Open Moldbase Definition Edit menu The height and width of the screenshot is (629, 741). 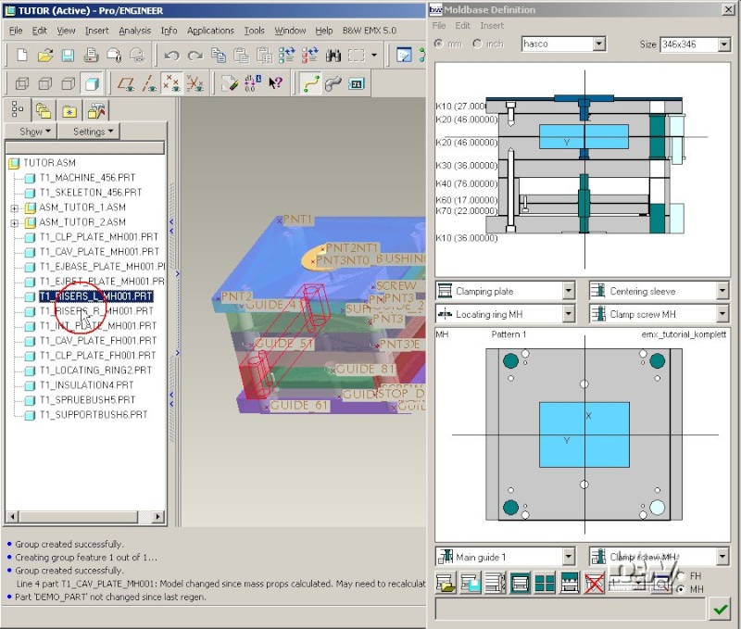[462, 26]
